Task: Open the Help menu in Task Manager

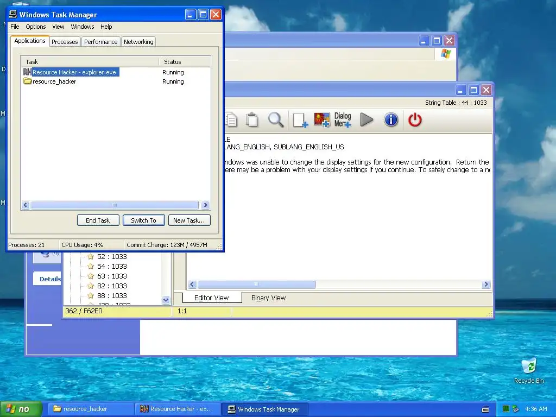Action: click(106, 27)
